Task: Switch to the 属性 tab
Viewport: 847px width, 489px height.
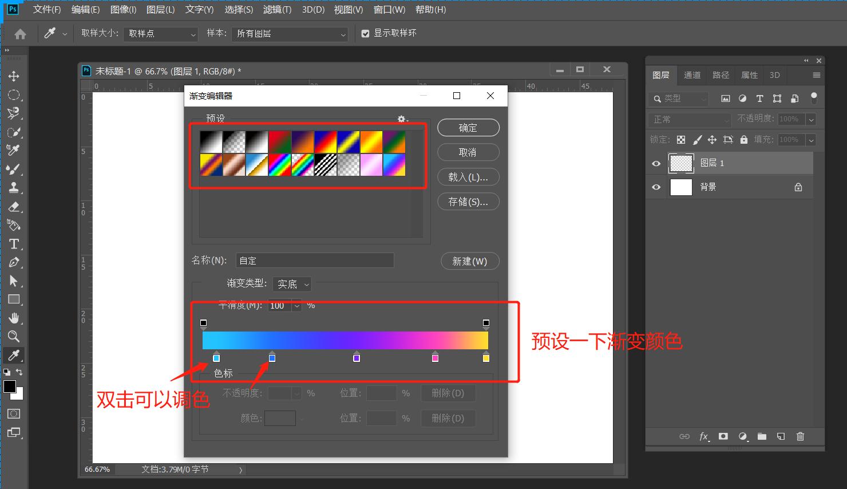Action: 749,75
